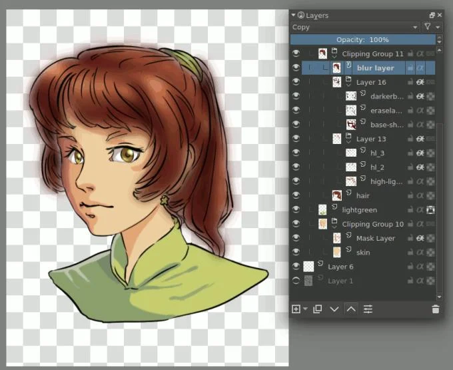Move the layer down in the stack
Screen dimensions: 453x370
pos(334,309)
